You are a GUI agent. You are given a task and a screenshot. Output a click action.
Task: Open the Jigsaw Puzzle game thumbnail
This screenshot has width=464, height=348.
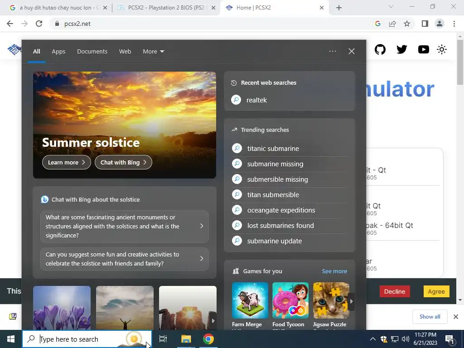coord(331,300)
